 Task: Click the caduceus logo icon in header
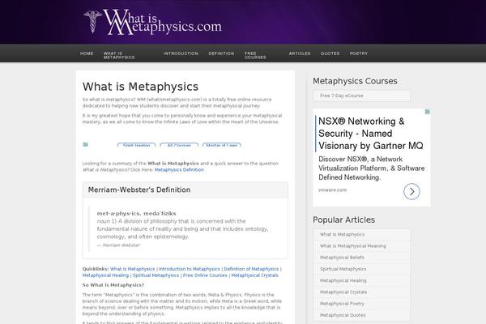point(92,21)
